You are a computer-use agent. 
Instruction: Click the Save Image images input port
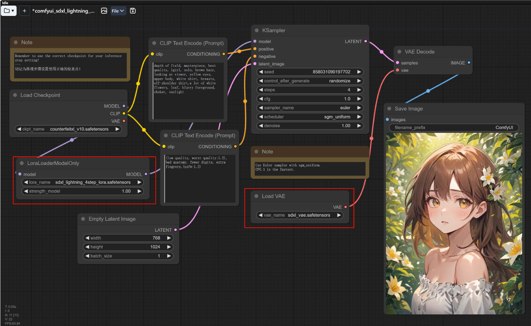pos(388,119)
